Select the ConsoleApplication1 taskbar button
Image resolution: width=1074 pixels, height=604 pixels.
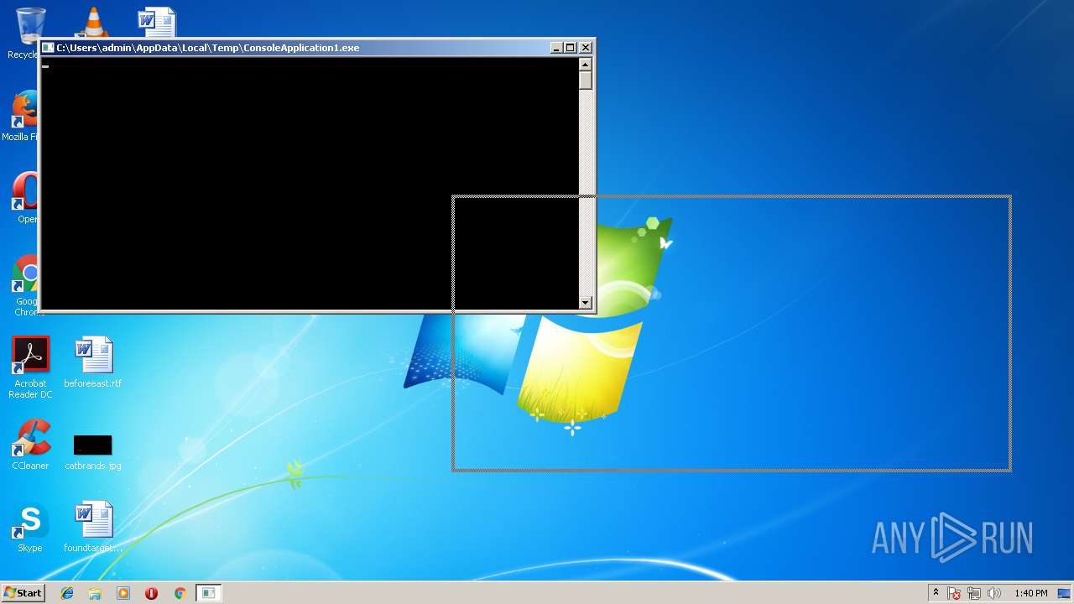pos(208,593)
